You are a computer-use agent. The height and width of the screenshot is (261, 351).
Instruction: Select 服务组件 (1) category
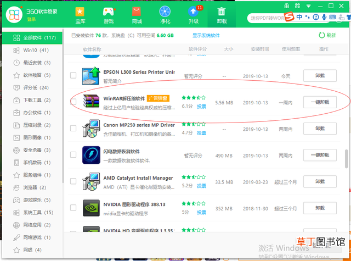point(32,175)
